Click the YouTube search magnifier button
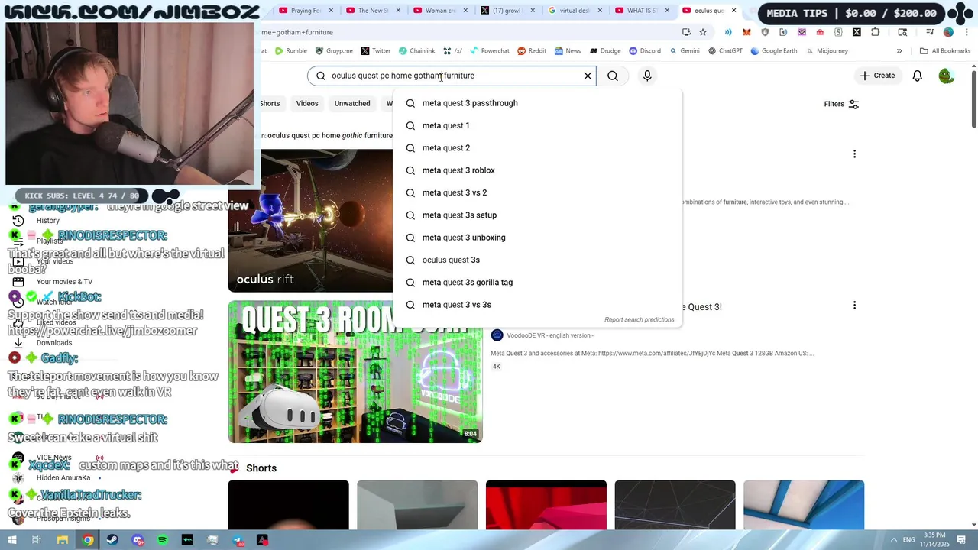978x550 pixels. tap(613, 76)
